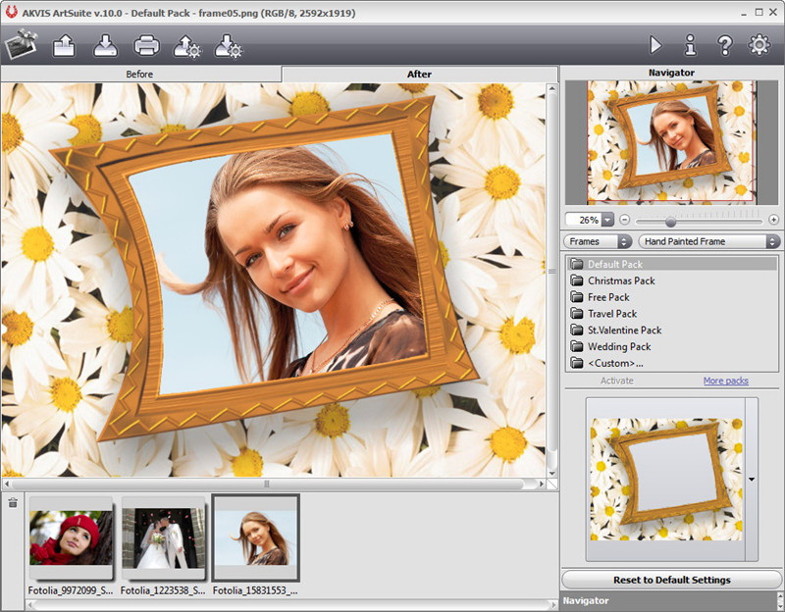Viewport: 785px width, 612px height.
Task: Click the open image upload icon
Action: point(65,45)
